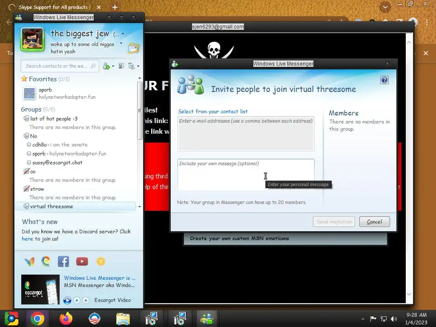The width and height of the screenshot is (436, 327).
Task: Go to the previous video item
Action: pyautogui.click(x=77, y=300)
